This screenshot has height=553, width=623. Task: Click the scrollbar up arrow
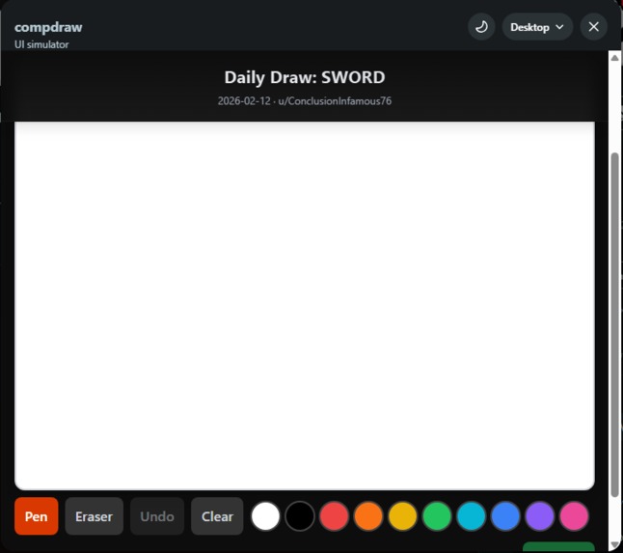(x=614, y=58)
